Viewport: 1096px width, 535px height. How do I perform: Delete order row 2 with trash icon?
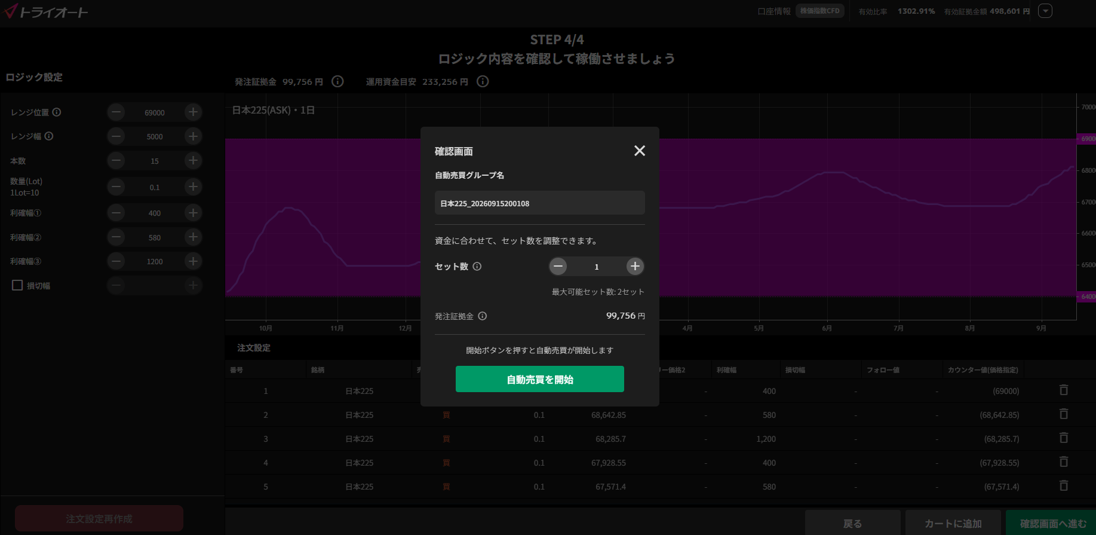pos(1064,414)
